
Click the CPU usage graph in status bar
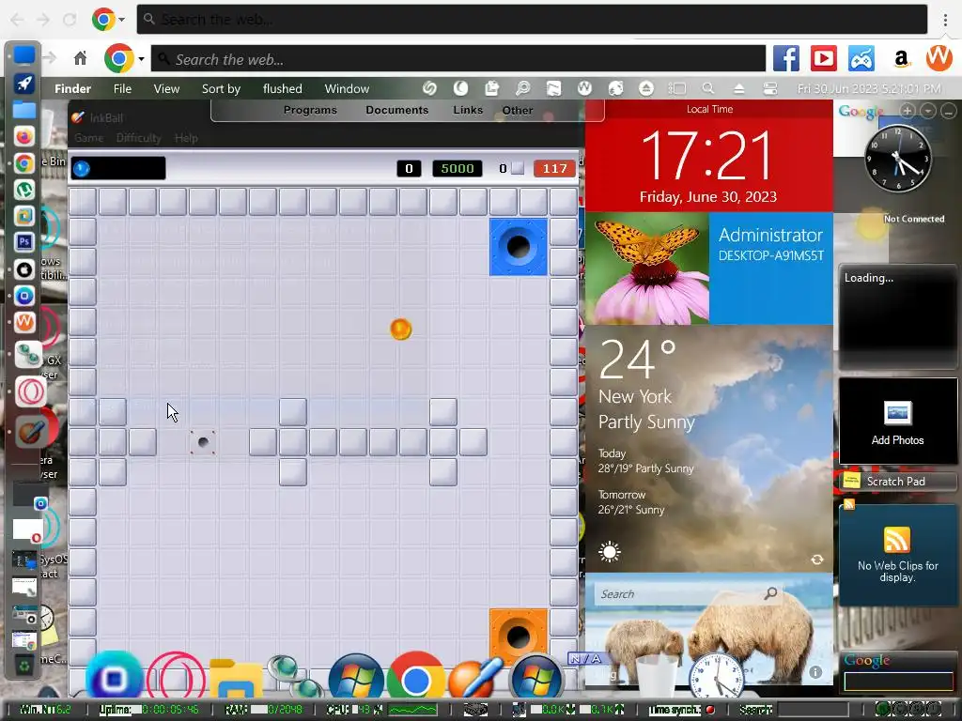click(413, 710)
